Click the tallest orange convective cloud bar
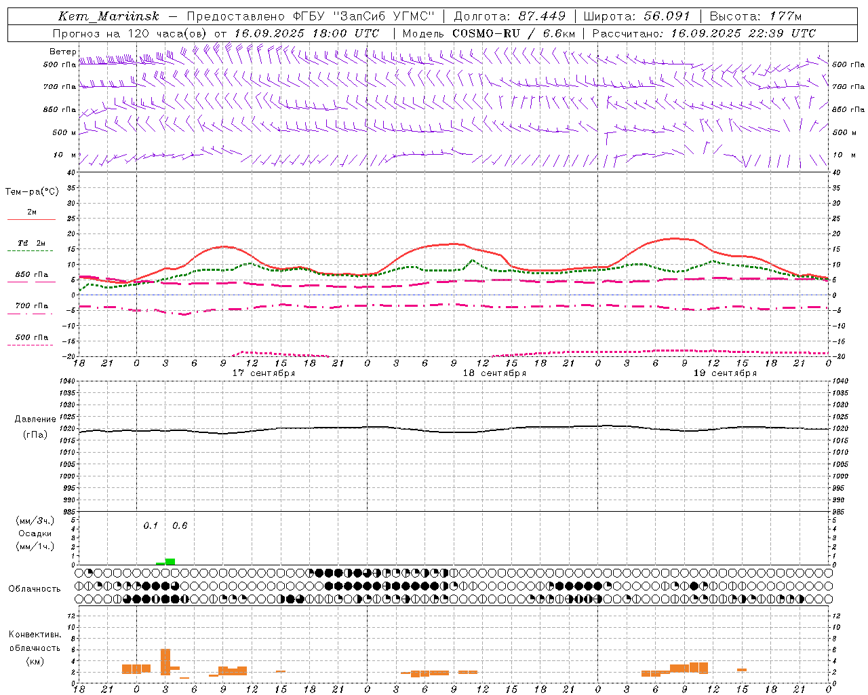 (x=165, y=662)
